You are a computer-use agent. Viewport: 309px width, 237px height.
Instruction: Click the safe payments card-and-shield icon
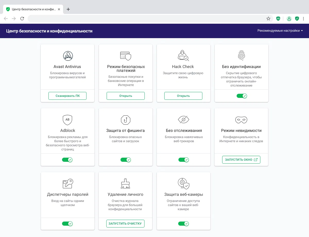126,56
